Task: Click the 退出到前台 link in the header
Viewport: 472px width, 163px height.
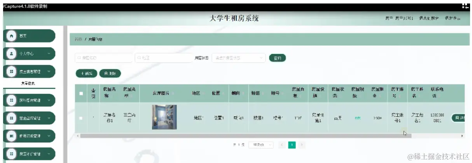Action: pyautogui.click(x=429, y=19)
